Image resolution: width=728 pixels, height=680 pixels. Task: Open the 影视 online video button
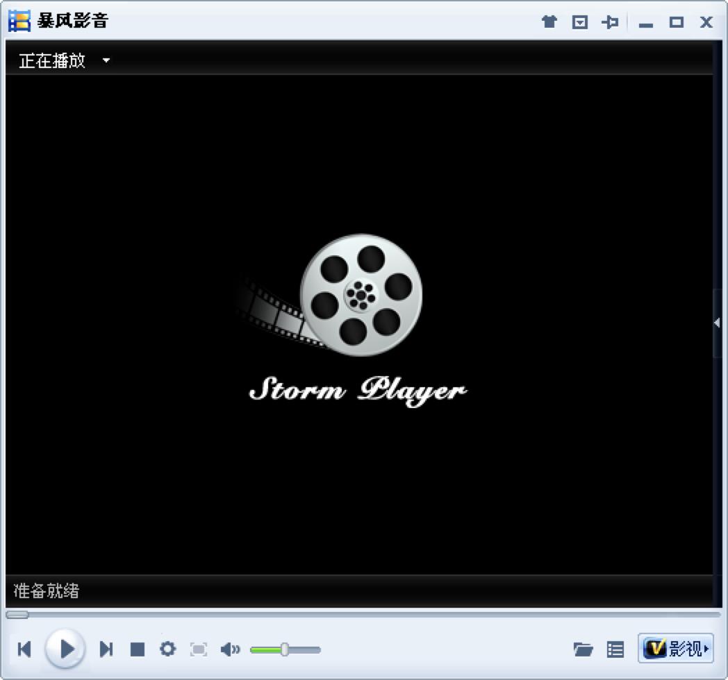675,648
